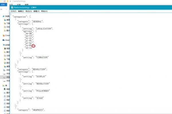Click the "categories" key text
Image resolution: width=172 pixels, height=114 pixels.
point(20,17)
